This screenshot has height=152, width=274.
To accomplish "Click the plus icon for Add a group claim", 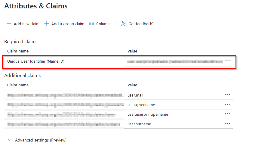I will coord(47,24).
